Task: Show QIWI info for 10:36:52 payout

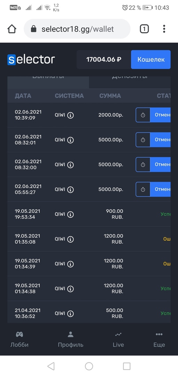Action: (70, 313)
